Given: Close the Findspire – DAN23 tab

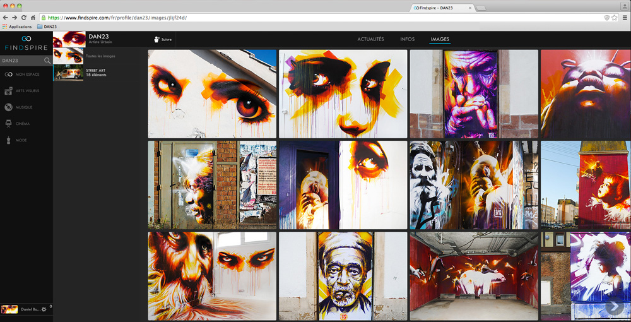Looking at the screenshot, I should tap(470, 8).
